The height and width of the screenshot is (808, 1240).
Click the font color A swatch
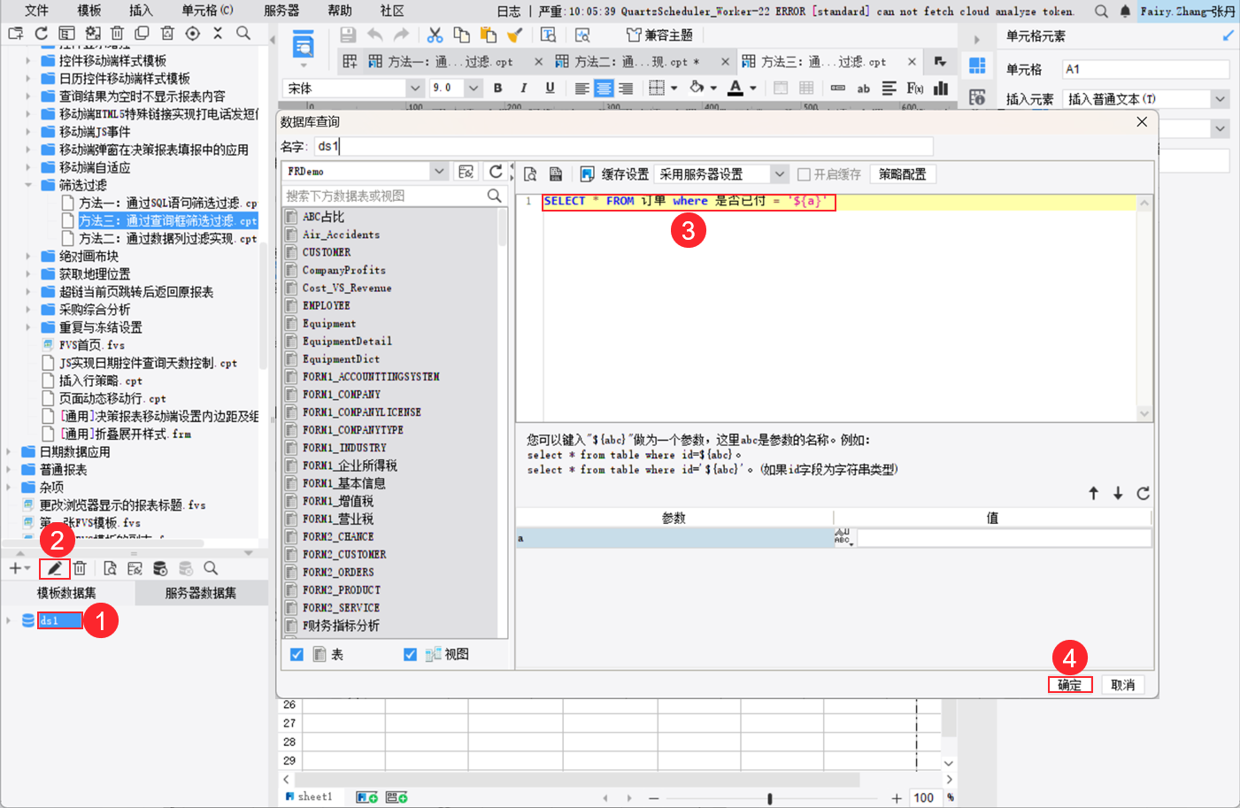coord(736,88)
